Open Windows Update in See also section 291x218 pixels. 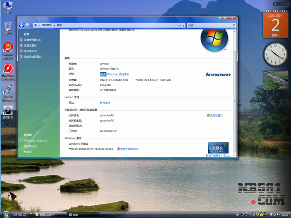[36, 141]
